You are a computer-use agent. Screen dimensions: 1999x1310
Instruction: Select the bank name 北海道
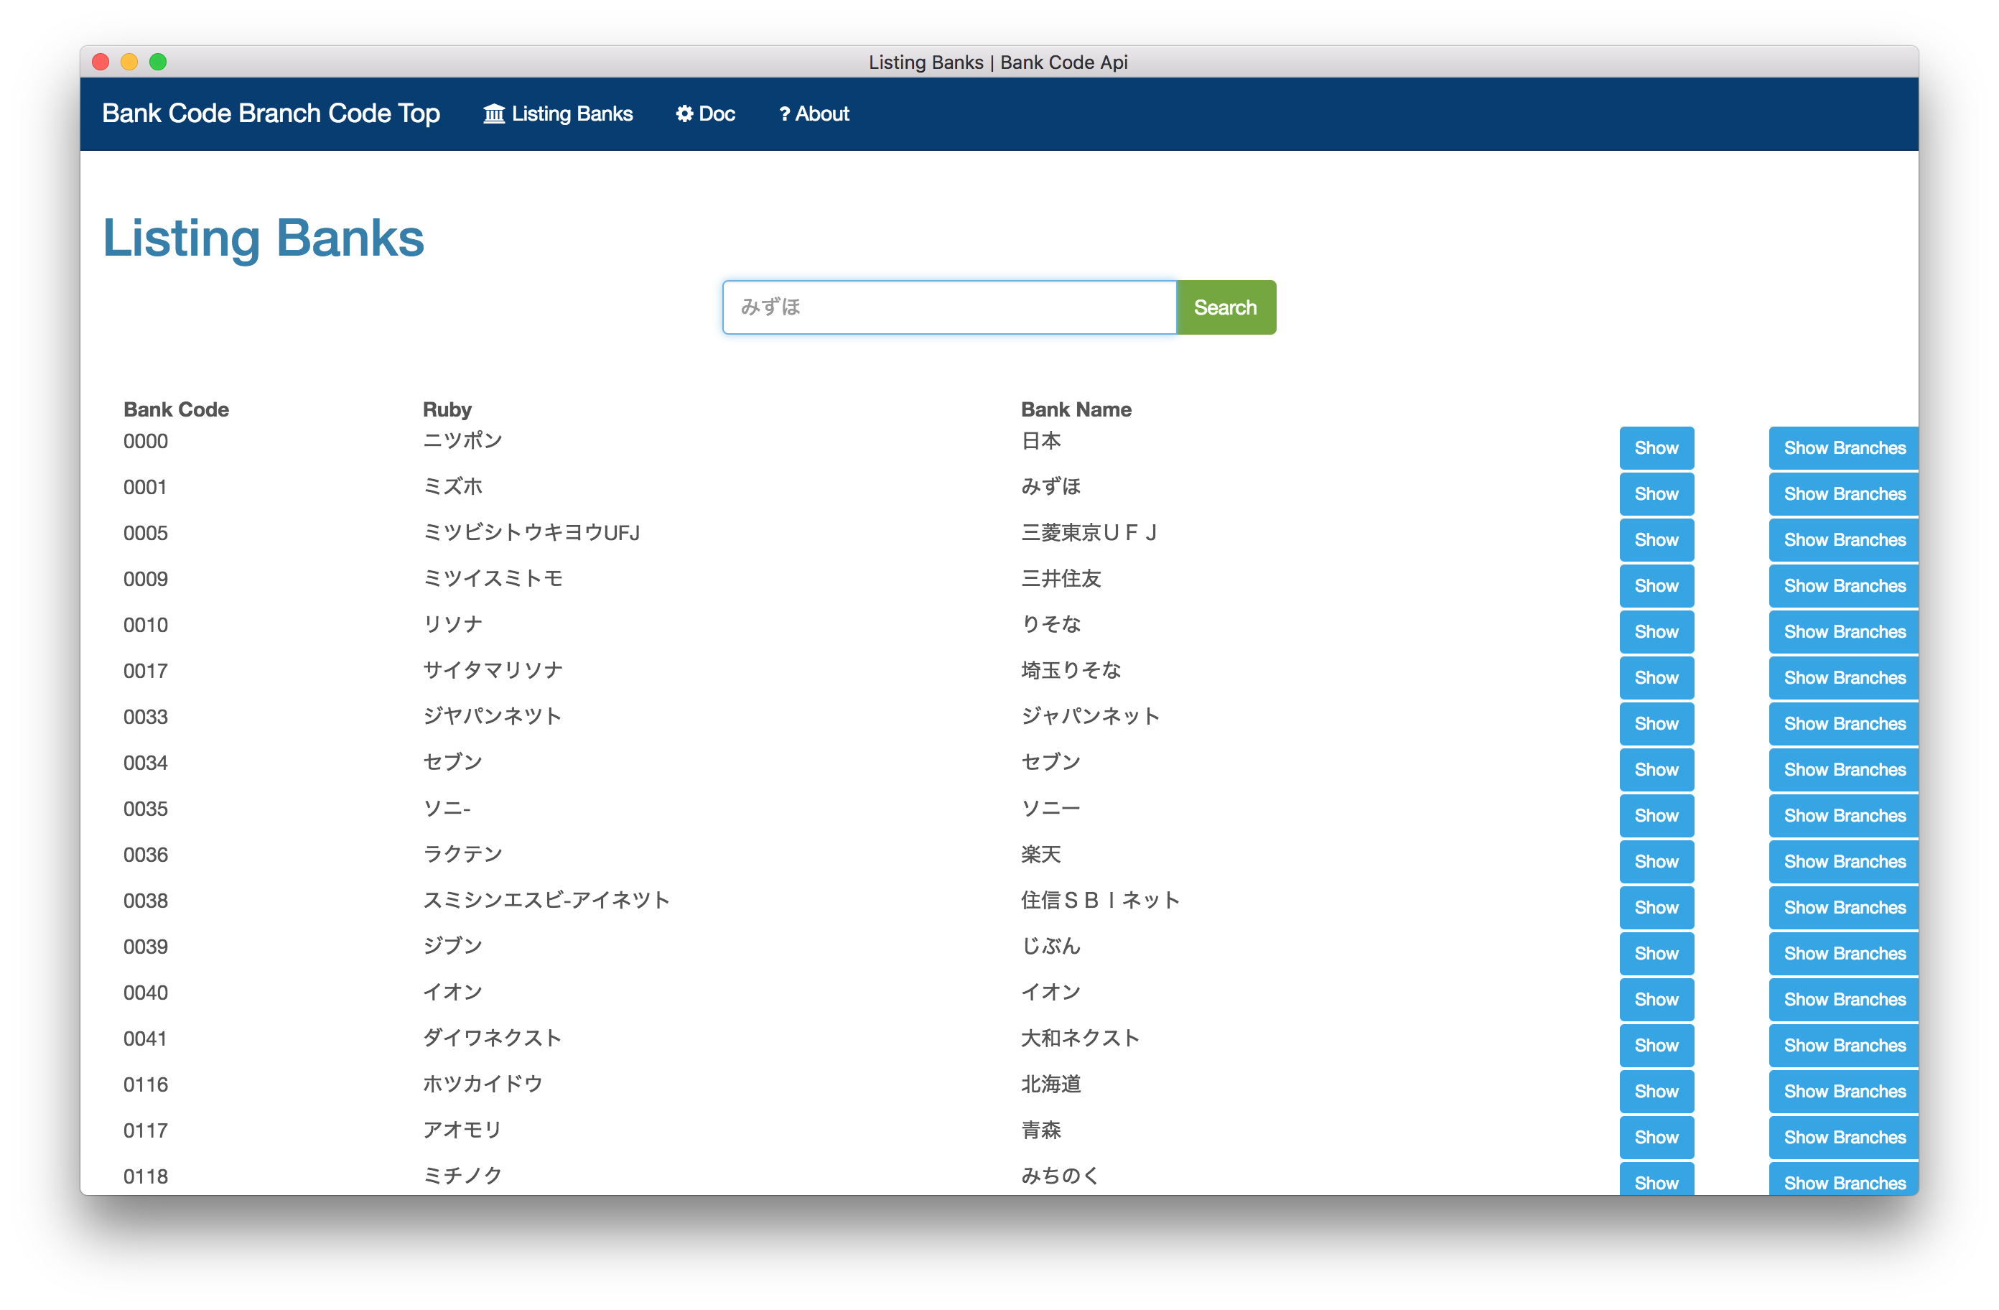pos(1050,1084)
